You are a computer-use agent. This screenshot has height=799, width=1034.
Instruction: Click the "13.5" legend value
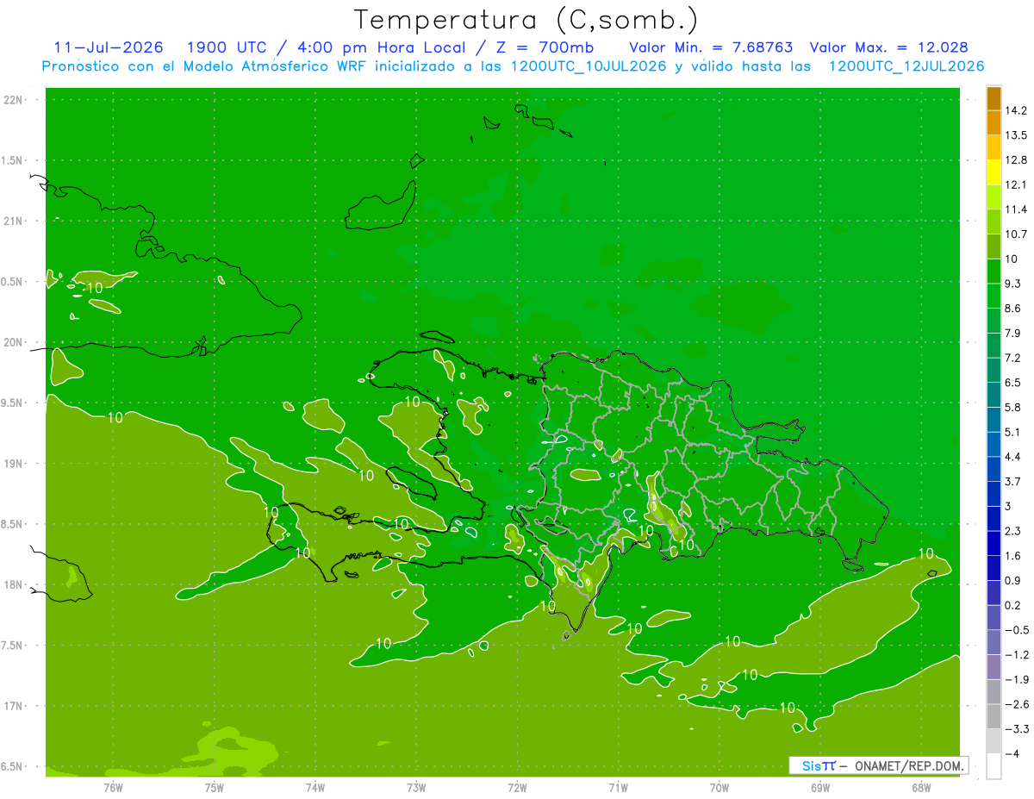pyautogui.click(x=1016, y=135)
